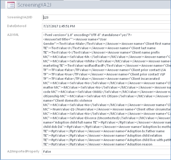
Task: Click the A2JImportedProperly field showing False
Action: click(106, 152)
